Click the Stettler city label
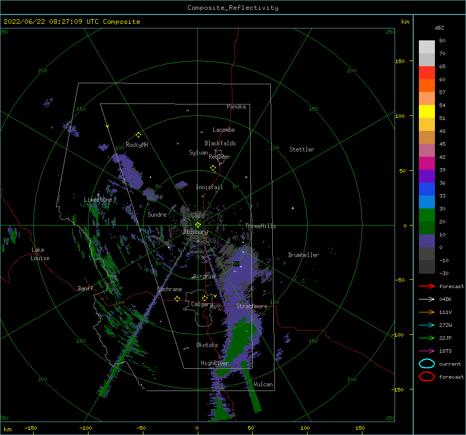This screenshot has width=466, height=435. pos(302,149)
